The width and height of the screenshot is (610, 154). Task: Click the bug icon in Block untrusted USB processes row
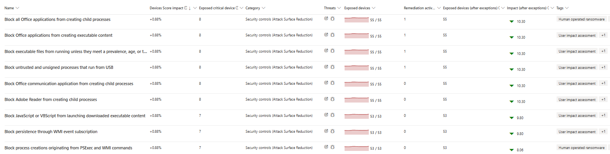pos(332,67)
